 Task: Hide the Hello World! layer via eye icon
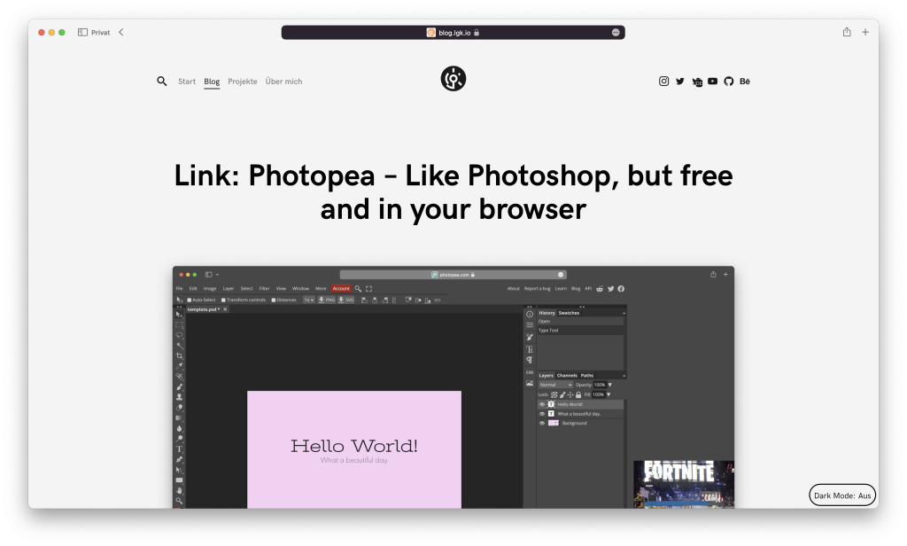542,404
